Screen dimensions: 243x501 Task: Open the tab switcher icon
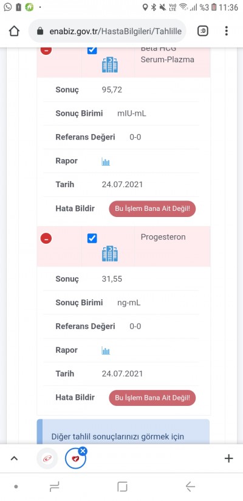pyautogui.click(x=203, y=31)
